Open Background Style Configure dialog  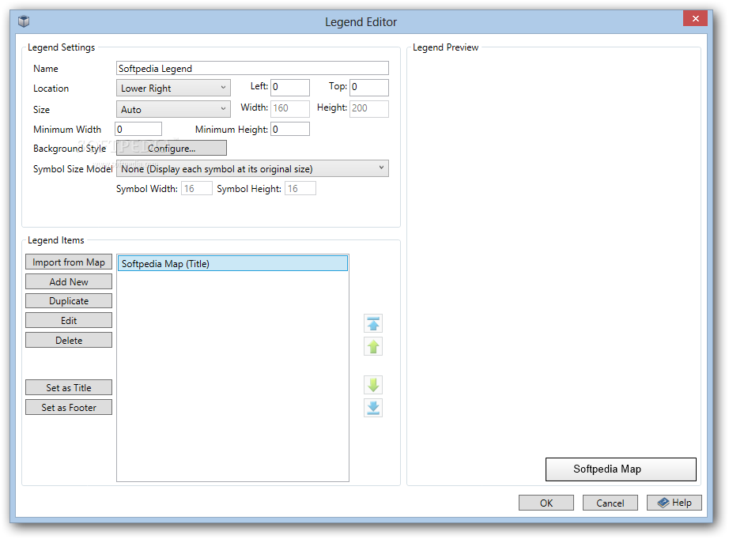pos(172,149)
